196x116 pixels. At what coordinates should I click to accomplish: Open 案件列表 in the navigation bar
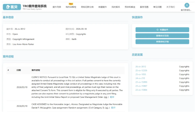click(57, 7)
